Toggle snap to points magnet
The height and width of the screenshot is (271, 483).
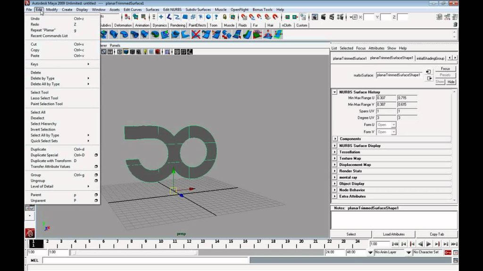[259, 17]
